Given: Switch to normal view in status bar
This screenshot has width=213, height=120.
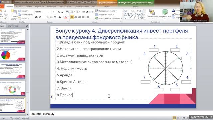Looking at the screenshot, I should pos(174,118).
